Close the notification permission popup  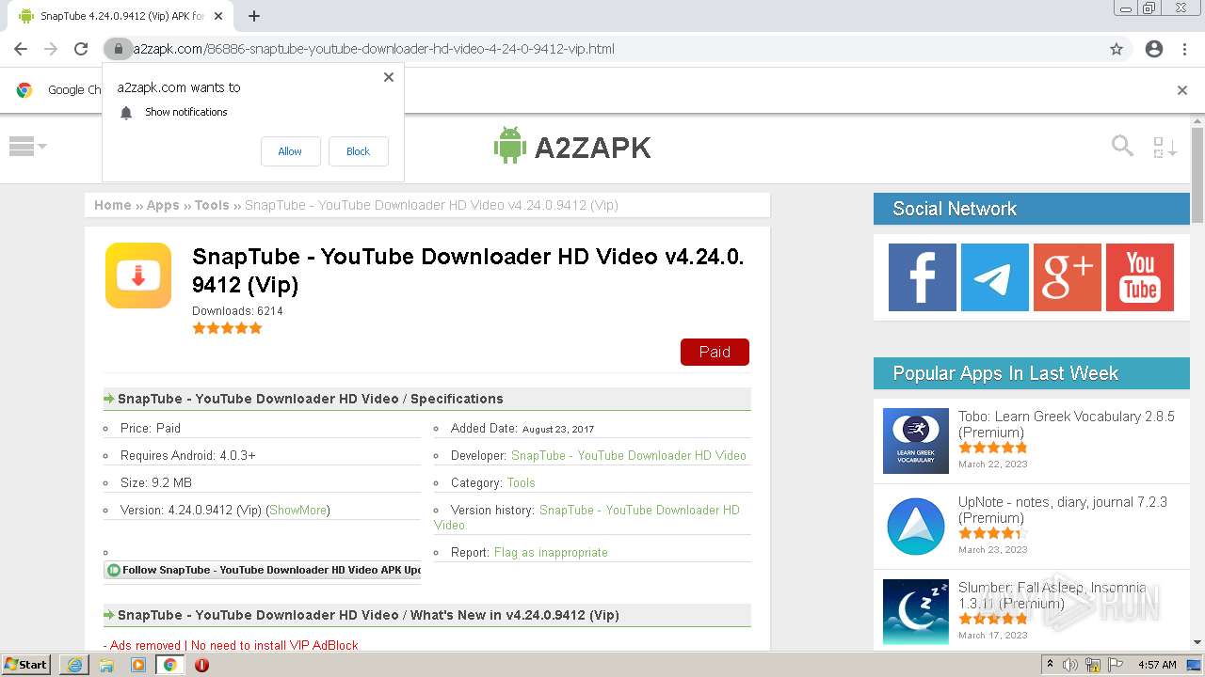(x=389, y=77)
